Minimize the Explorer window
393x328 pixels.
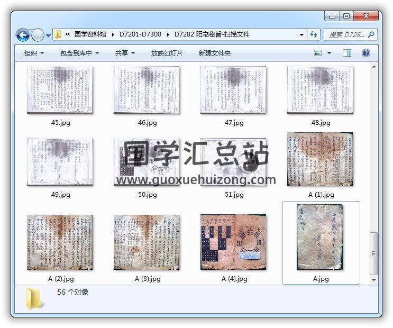pyautogui.click(x=332, y=16)
